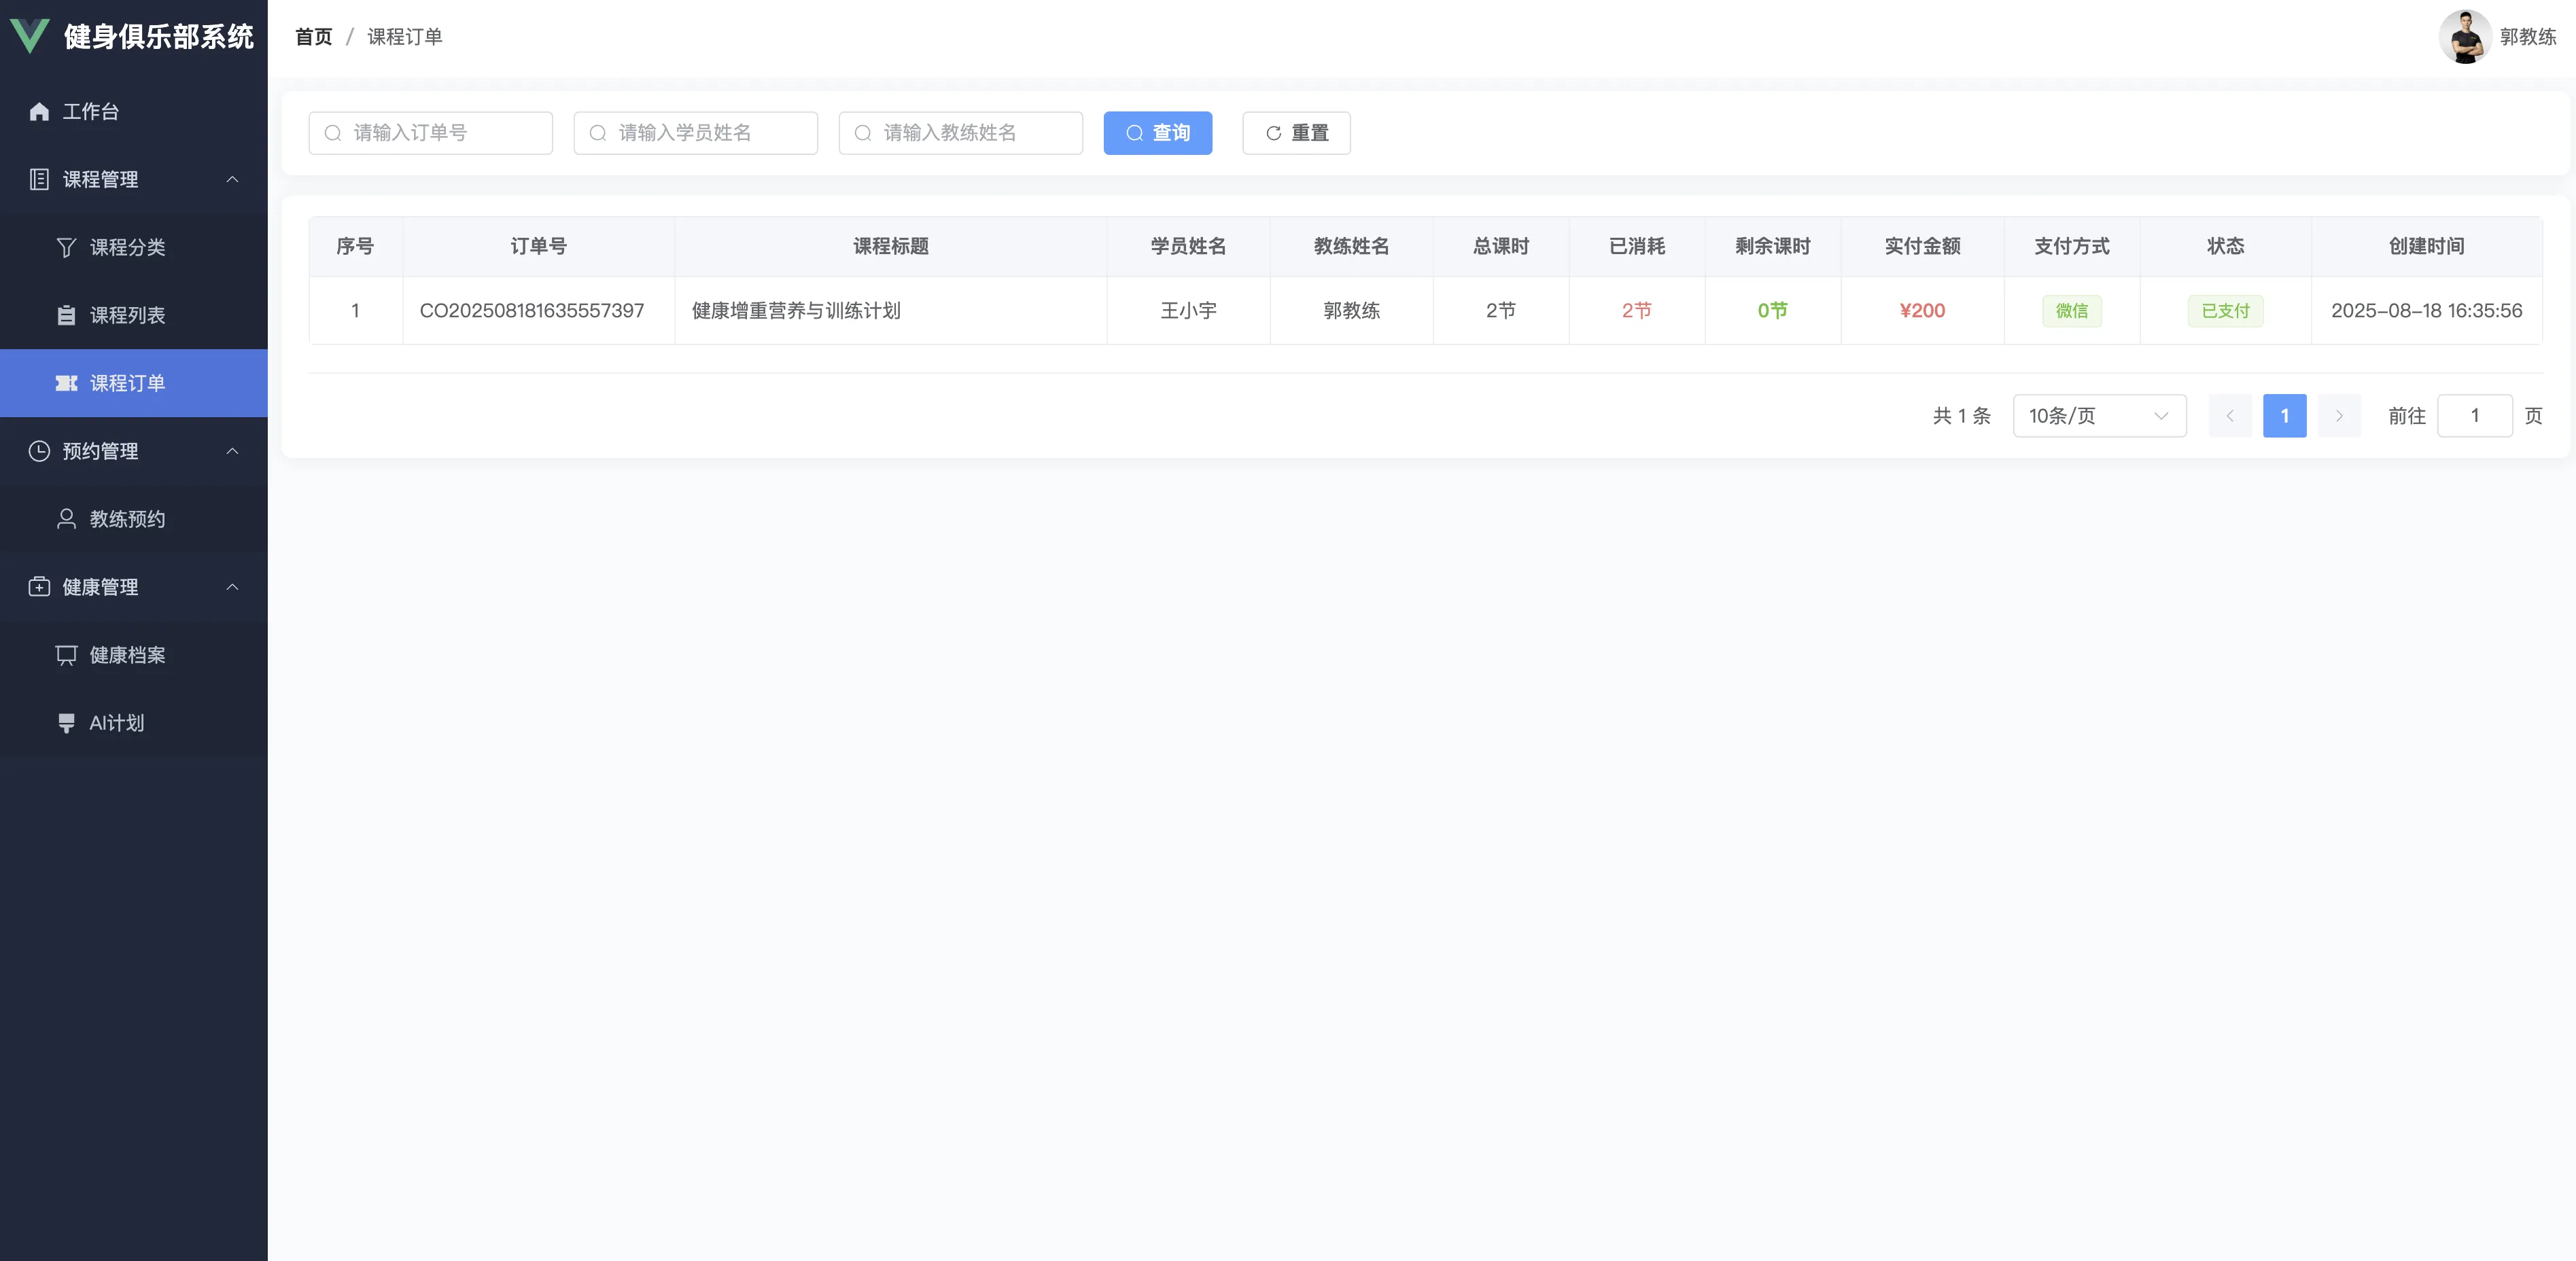The width and height of the screenshot is (2576, 1261).
Task: Click the ticket icon beside 课程订单
Action: 66,383
